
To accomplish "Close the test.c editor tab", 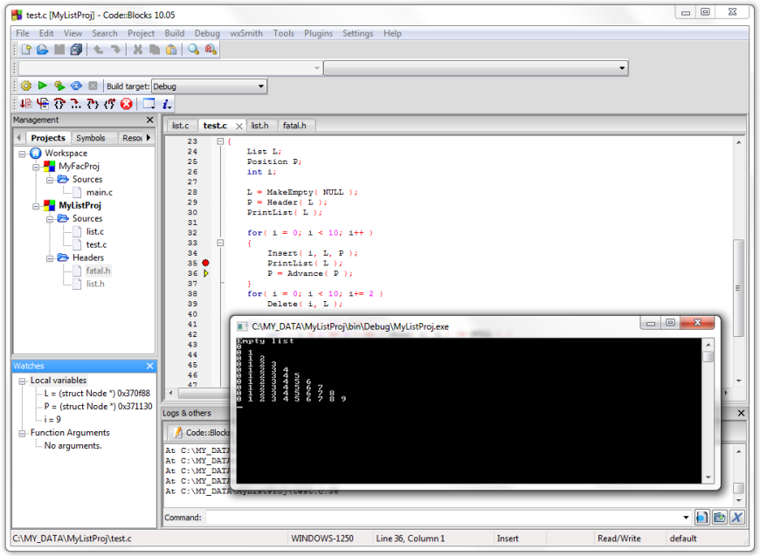I will 239,126.
